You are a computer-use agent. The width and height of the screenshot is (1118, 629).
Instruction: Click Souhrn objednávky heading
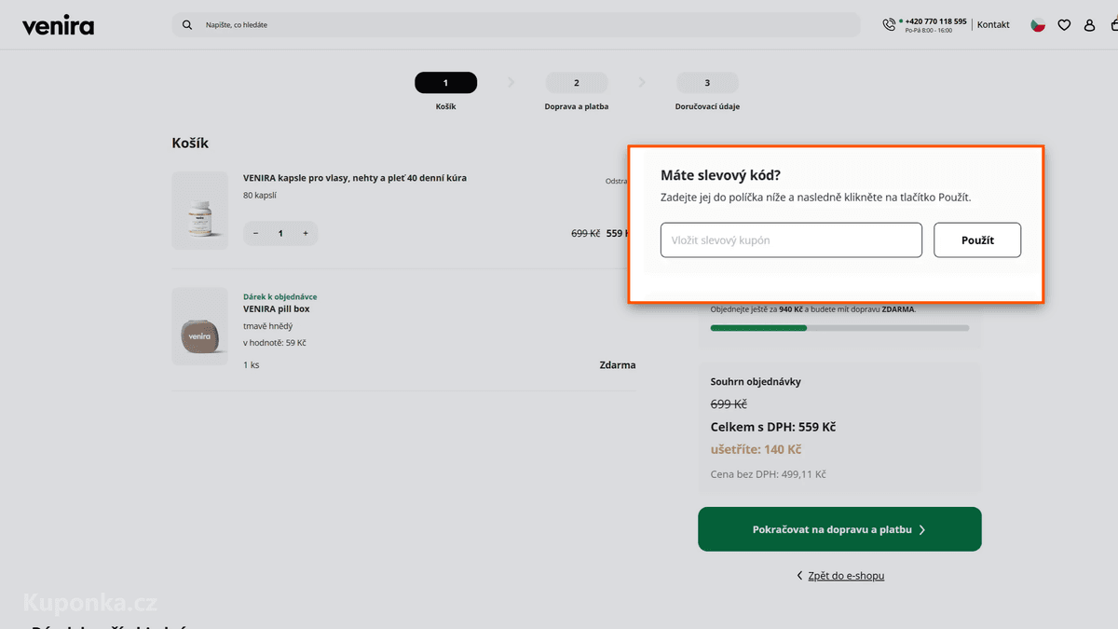pyautogui.click(x=756, y=382)
